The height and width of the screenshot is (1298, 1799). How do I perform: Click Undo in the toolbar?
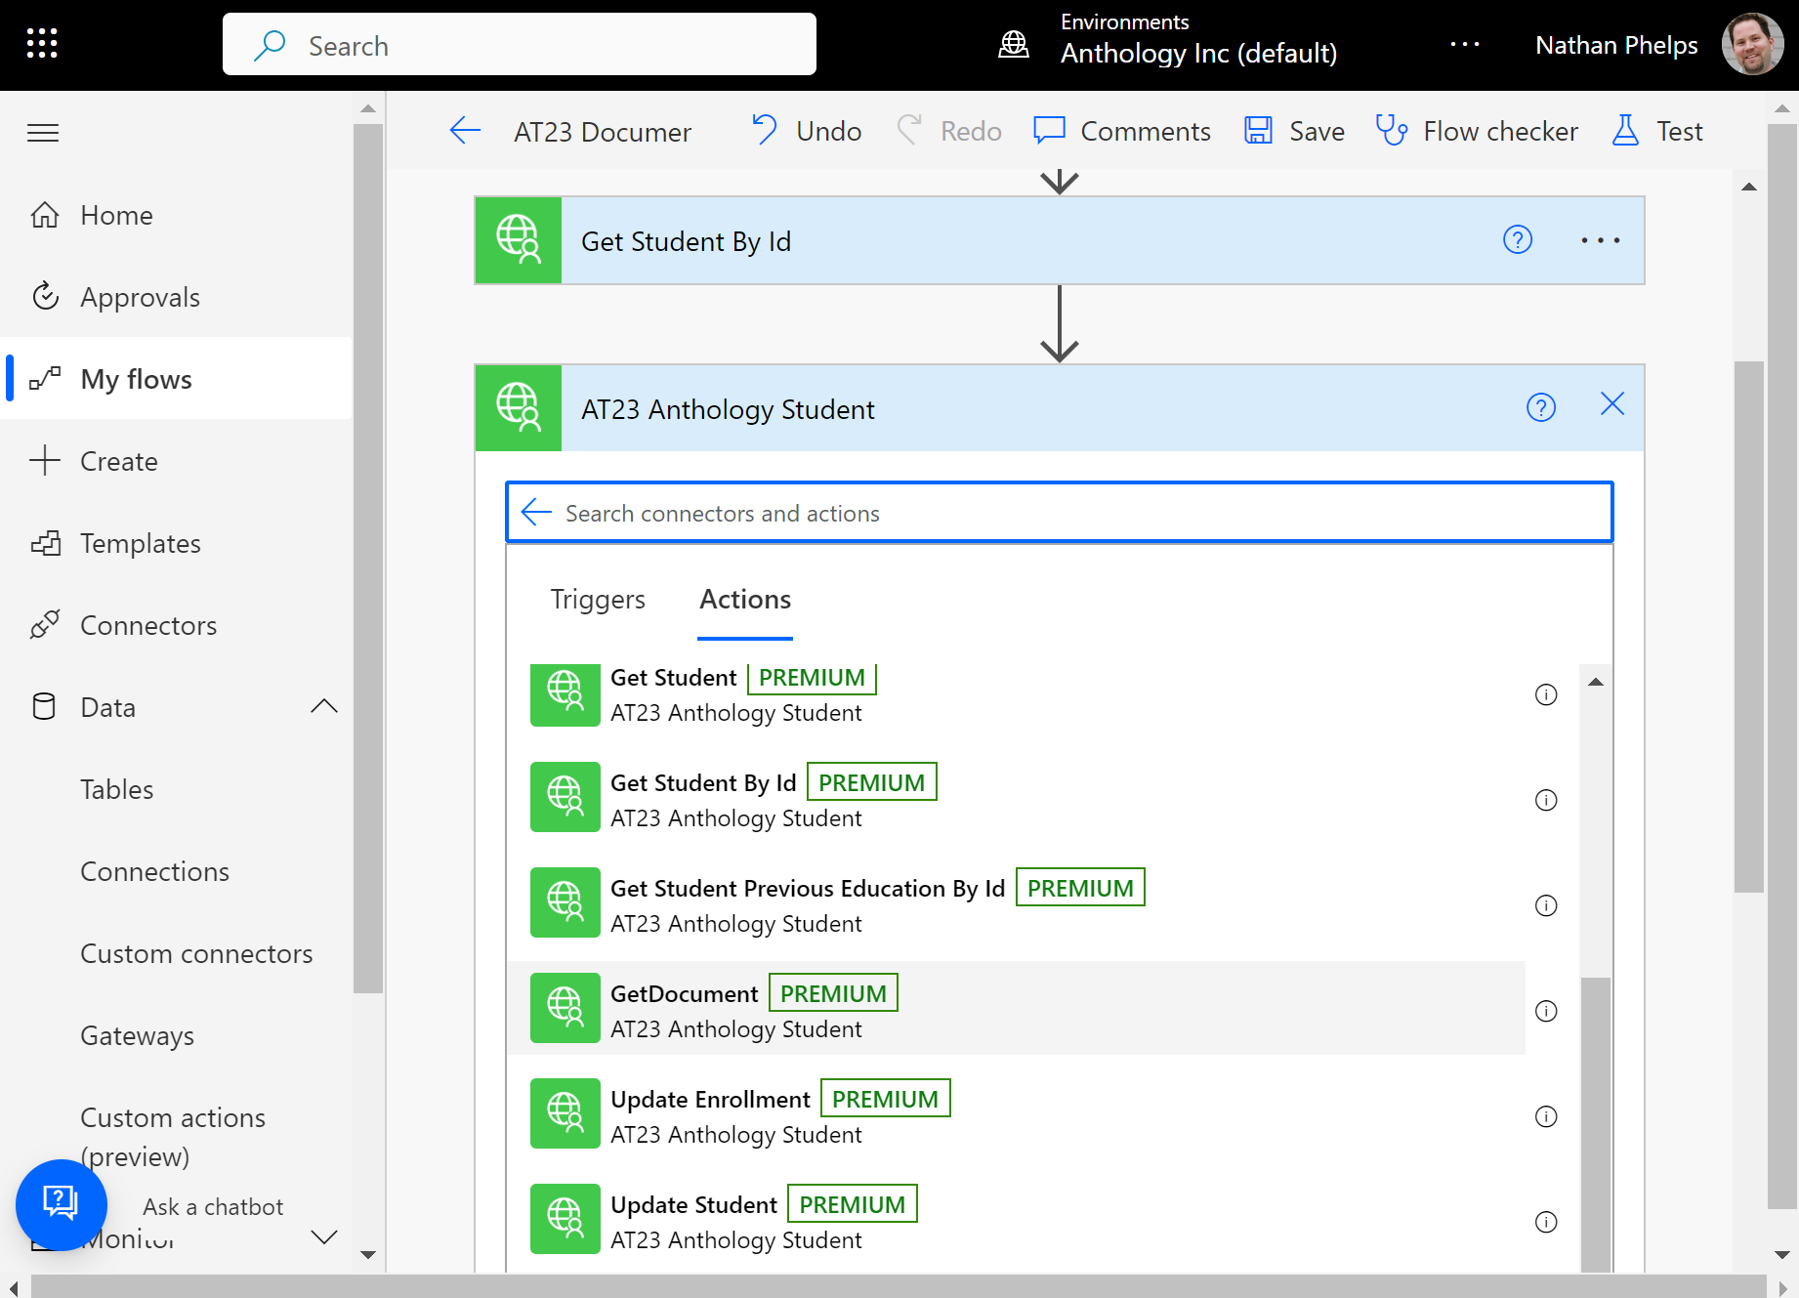pyautogui.click(x=806, y=131)
